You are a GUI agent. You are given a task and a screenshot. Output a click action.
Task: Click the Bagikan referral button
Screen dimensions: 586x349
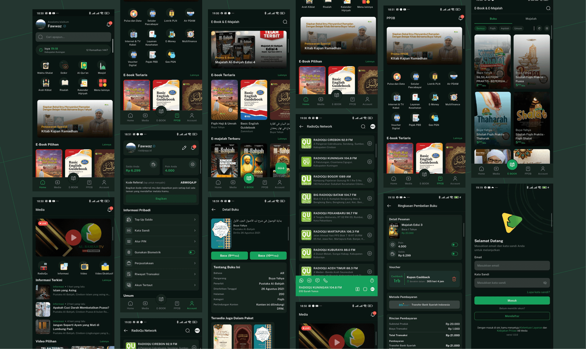point(161,199)
